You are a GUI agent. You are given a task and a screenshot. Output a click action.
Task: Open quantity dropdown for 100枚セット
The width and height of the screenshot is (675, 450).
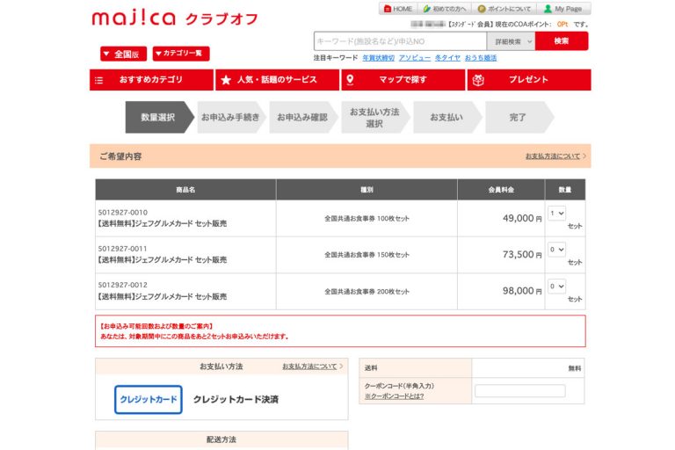click(x=556, y=214)
